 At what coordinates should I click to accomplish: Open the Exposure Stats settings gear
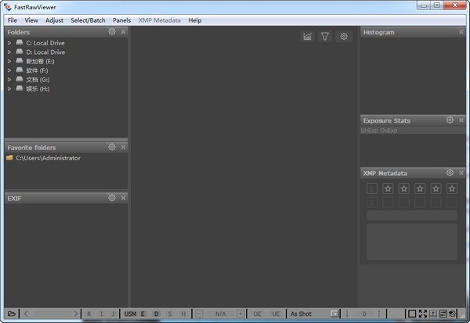450,120
